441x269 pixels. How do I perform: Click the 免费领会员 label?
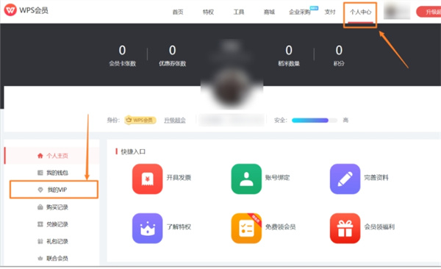[281, 227]
